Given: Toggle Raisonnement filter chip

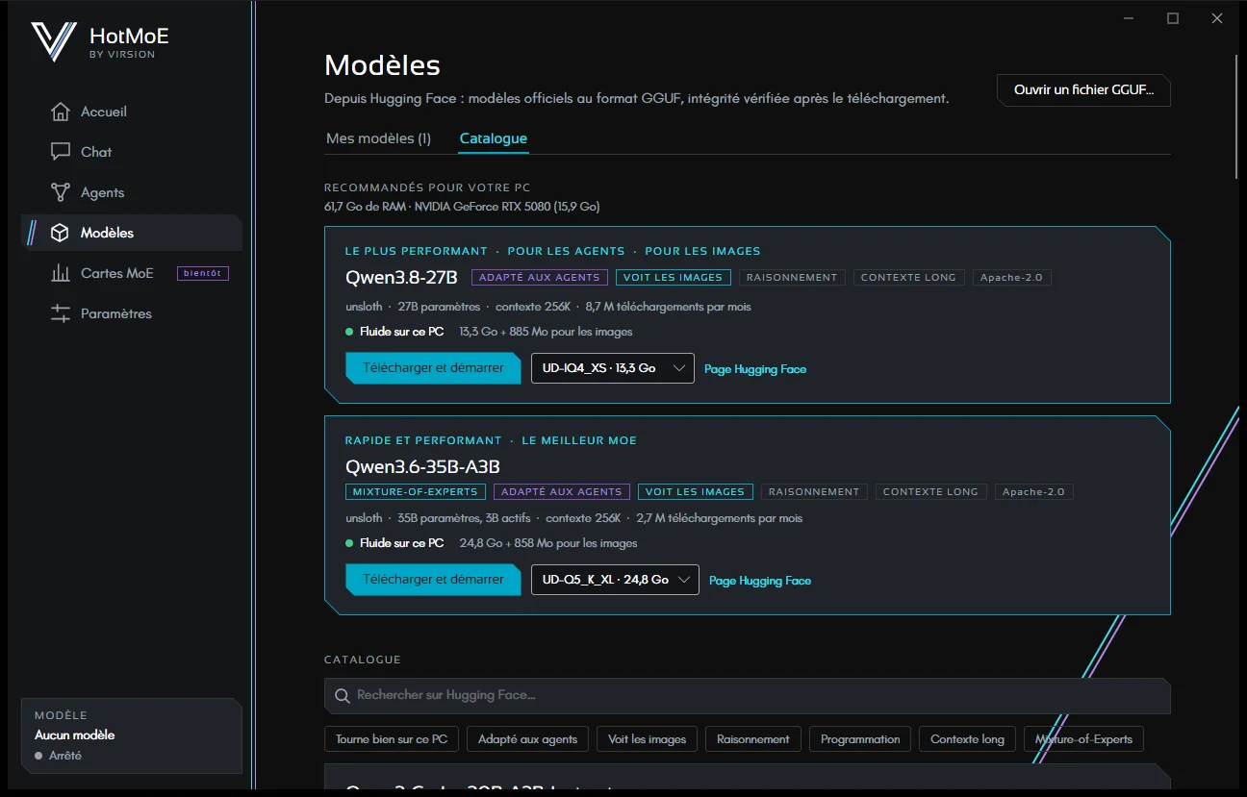Looking at the screenshot, I should (753, 739).
